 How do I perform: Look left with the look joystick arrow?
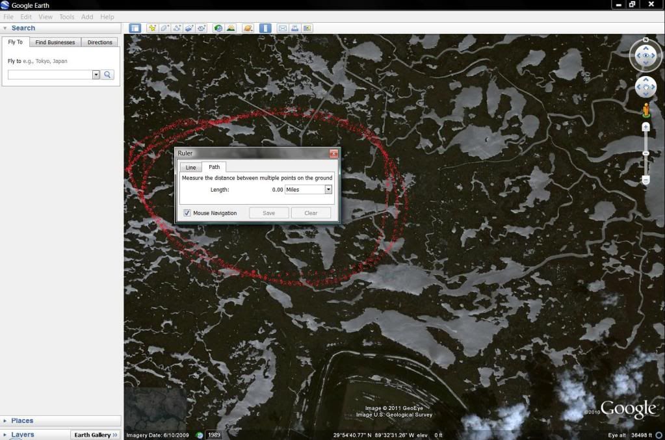tap(638, 55)
